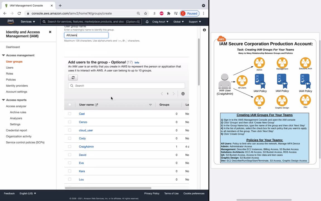Screen dimensions: 321x201
Task: Check the box for user Cenzo
Action: (70, 122)
